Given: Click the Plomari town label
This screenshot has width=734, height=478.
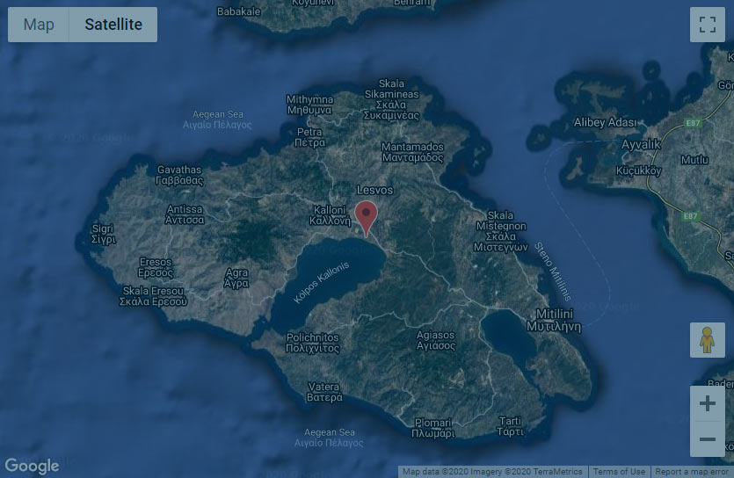Looking at the screenshot, I should (433, 428).
